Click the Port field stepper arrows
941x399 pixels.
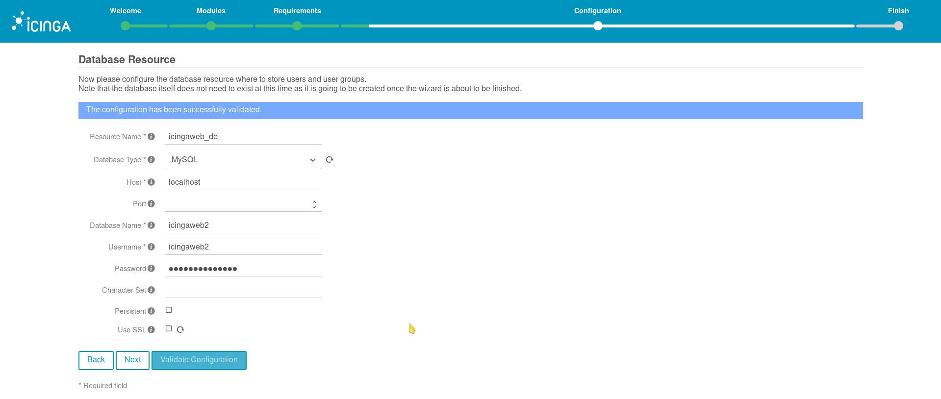314,204
